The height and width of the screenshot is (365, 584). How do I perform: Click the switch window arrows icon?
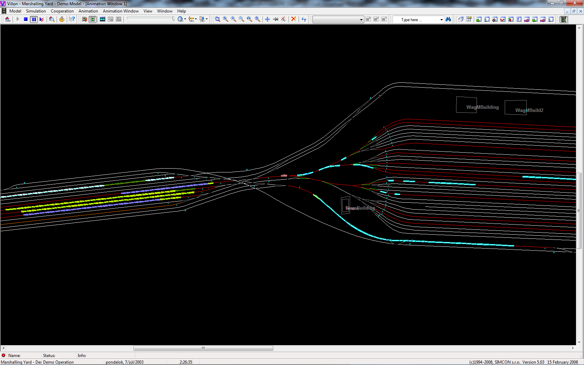point(461,19)
